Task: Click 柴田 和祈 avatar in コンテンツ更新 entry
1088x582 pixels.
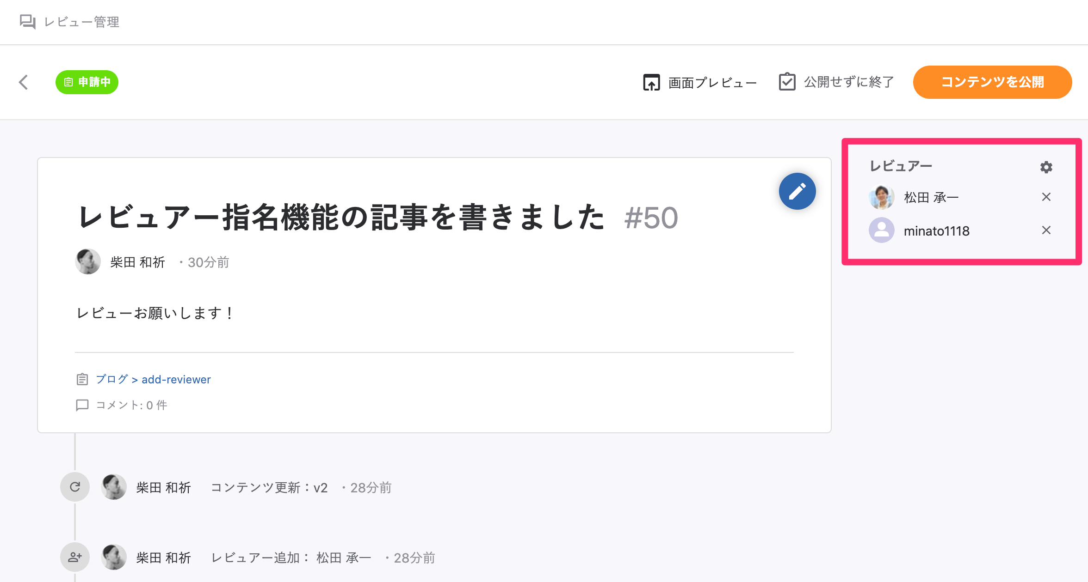Action: (x=114, y=487)
